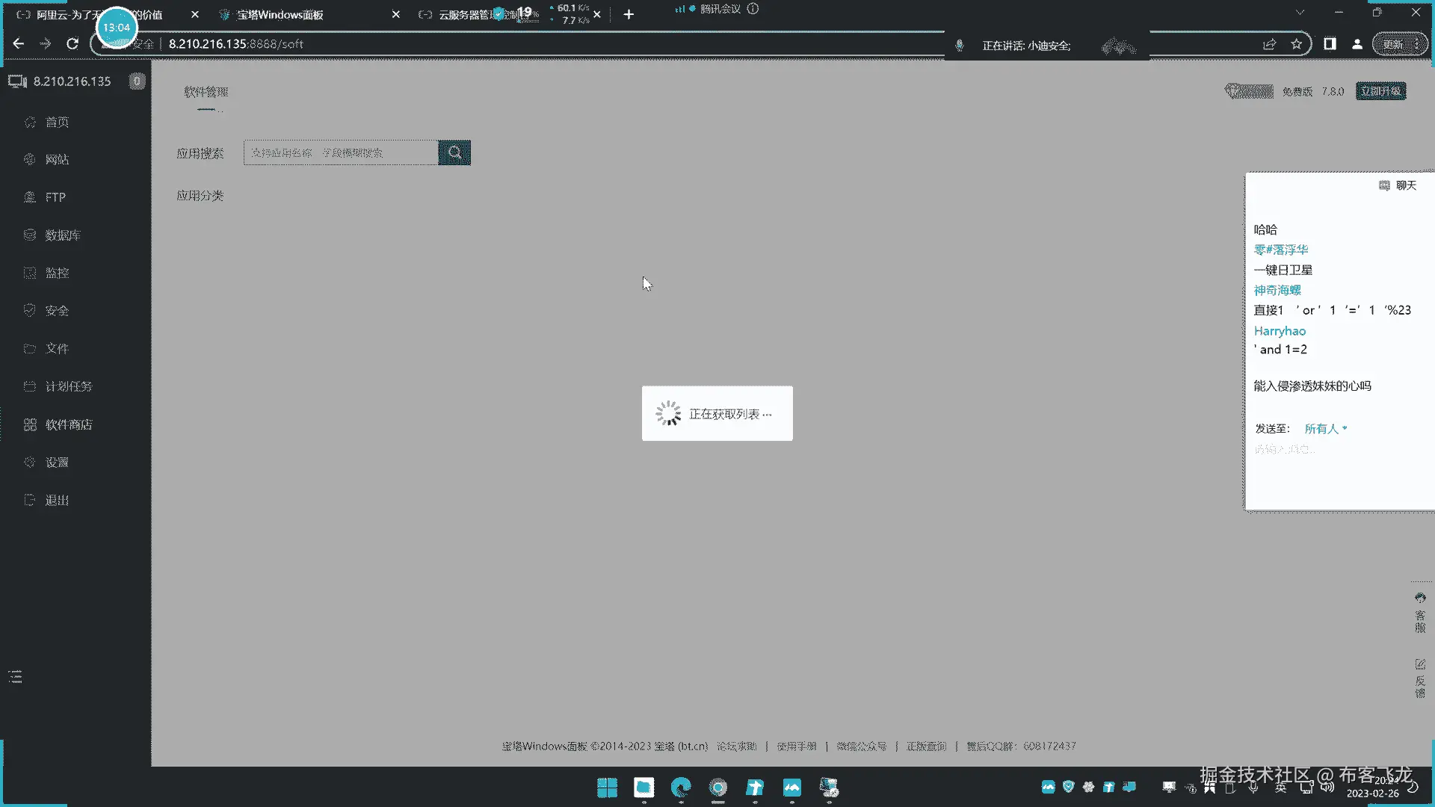Bookmark page with star icon
Viewport: 1435px width, 807px height.
pos(1296,44)
